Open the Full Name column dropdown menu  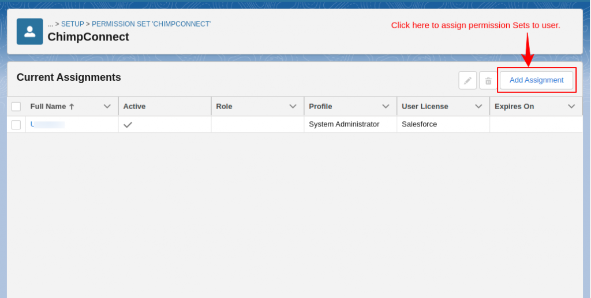107,106
